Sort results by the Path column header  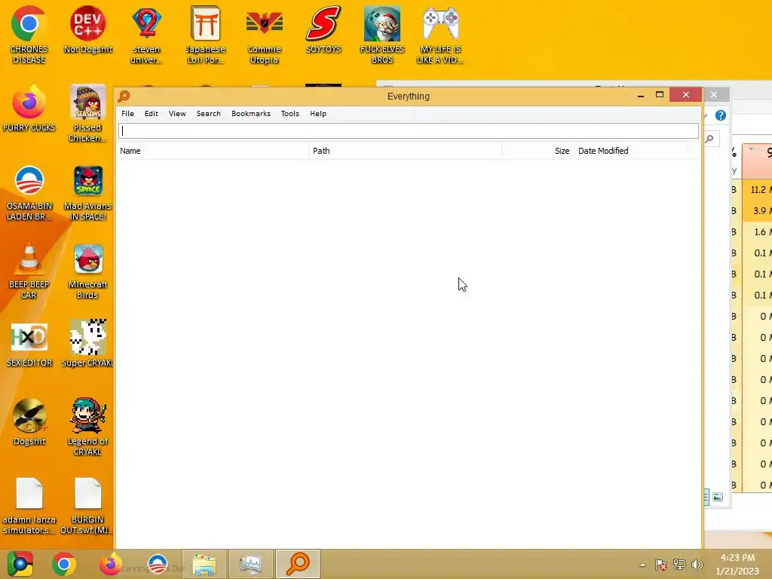(405, 151)
